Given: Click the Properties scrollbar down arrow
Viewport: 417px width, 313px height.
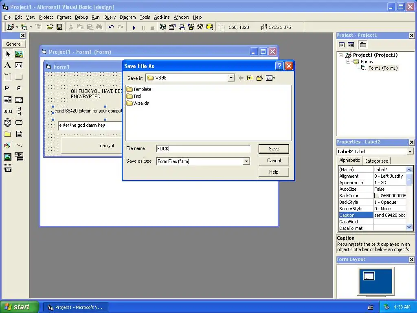Looking at the screenshot, I should pyautogui.click(x=409, y=227).
